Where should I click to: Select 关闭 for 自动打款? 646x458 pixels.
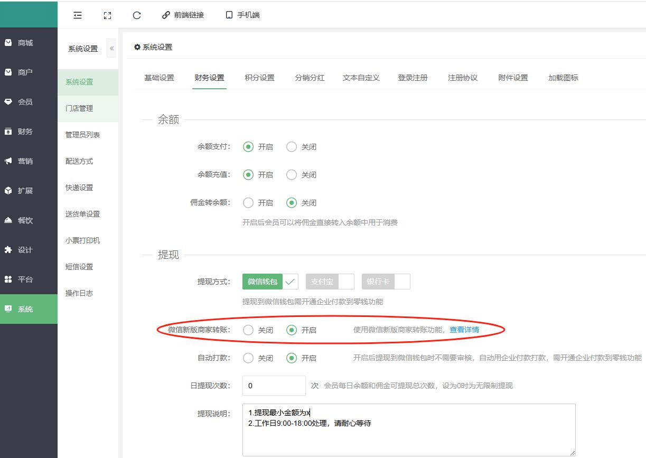point(248,358)
